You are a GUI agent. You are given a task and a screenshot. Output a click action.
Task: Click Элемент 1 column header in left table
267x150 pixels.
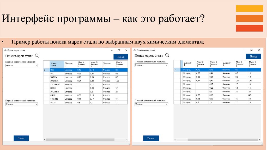70,64
